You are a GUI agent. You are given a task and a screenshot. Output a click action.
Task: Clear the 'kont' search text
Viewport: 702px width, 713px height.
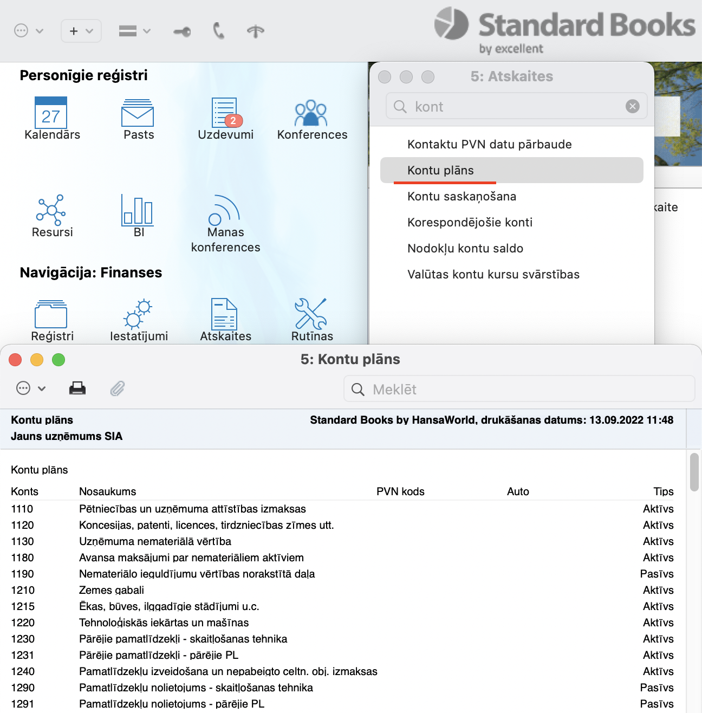[632, 106]
